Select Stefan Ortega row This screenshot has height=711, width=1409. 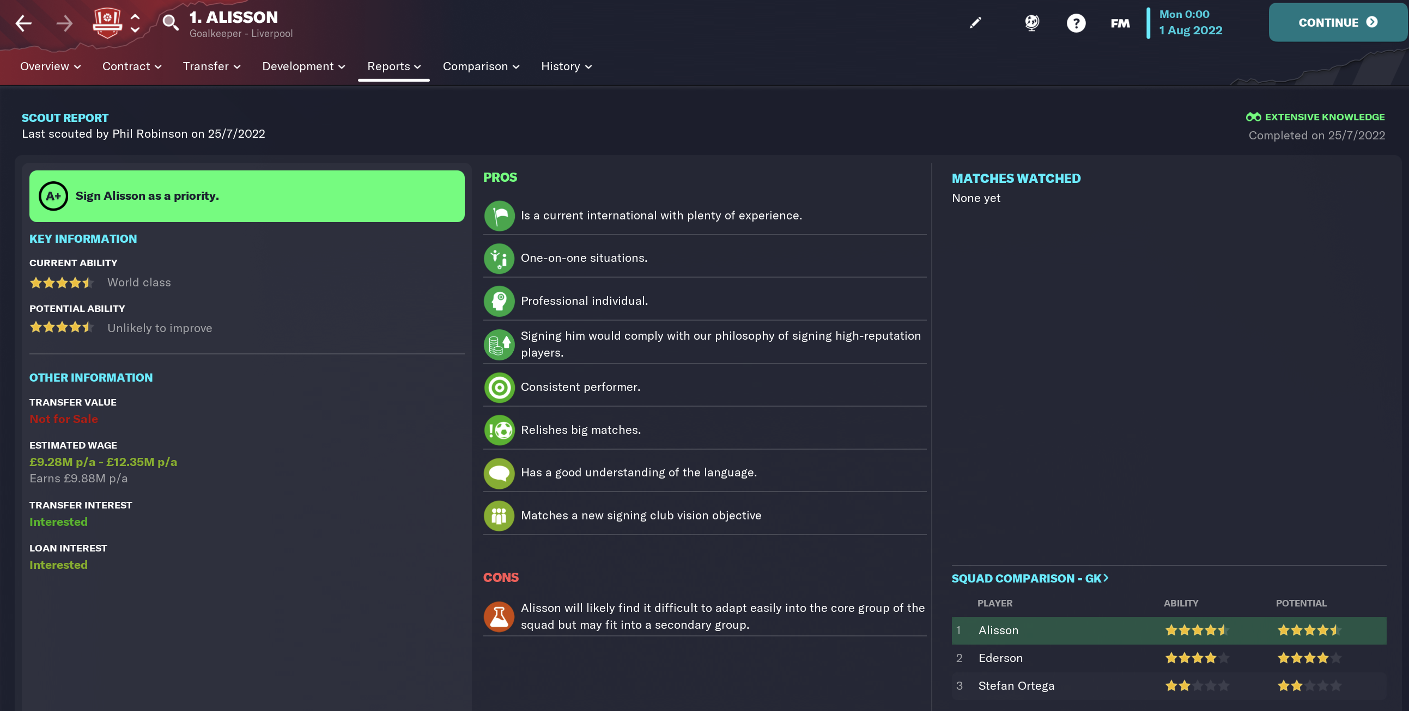coord(1168,686)
